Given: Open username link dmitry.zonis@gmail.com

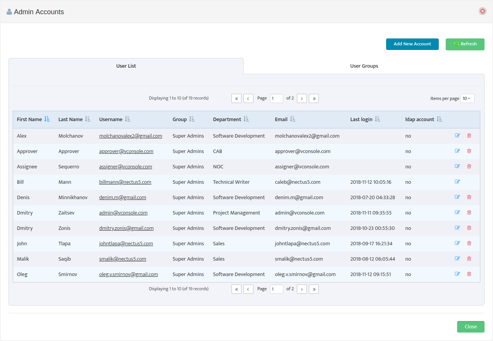Looking at the screenshot, I should point(127,228).
